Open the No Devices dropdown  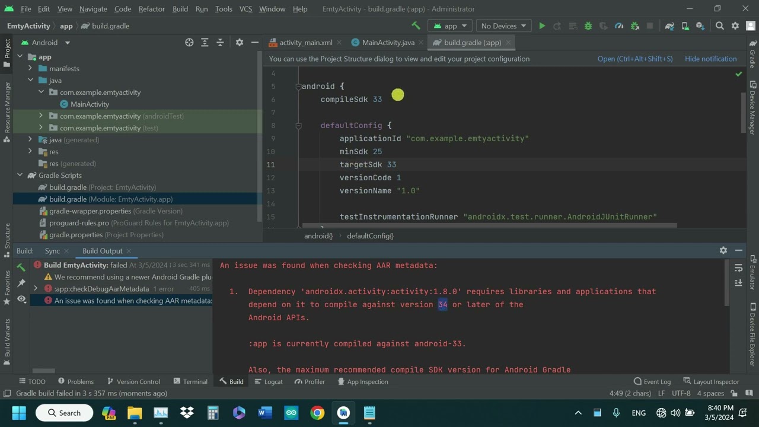coord(503,26)
